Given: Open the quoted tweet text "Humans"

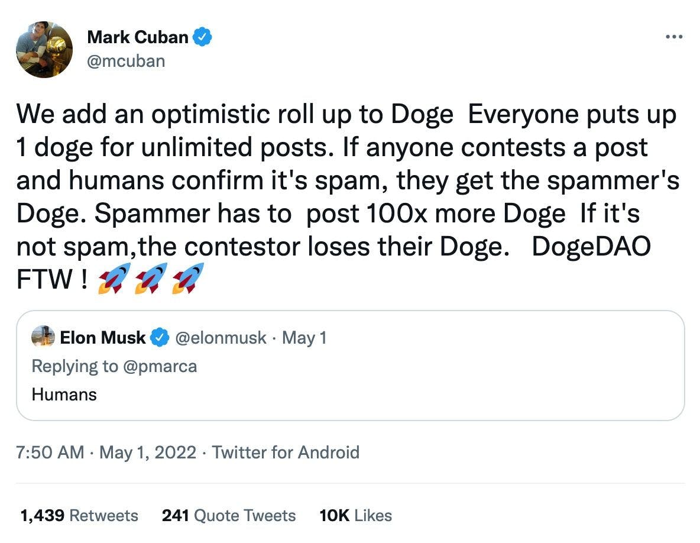Looking at the screenshot, I should [64, 394].
